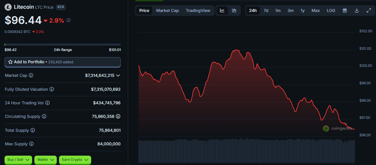Click the $96.42 range low value

11,50
